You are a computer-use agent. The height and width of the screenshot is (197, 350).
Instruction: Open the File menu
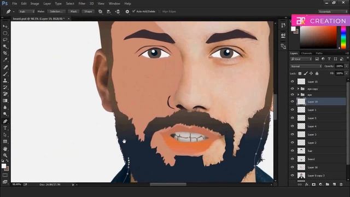click(15, 4)
